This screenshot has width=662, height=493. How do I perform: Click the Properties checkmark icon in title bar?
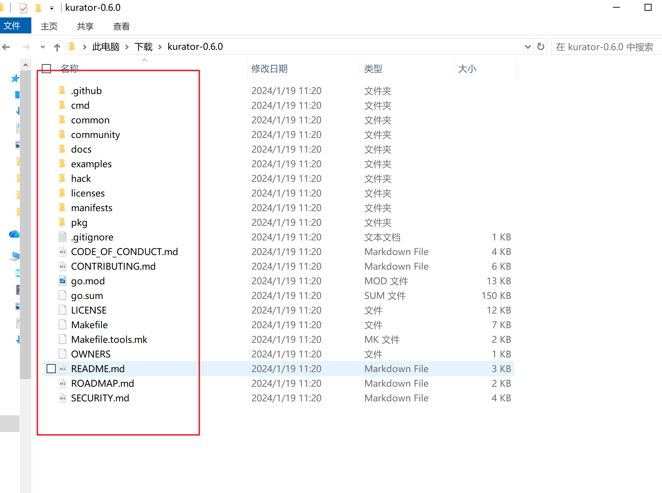[x=23, y=8]
